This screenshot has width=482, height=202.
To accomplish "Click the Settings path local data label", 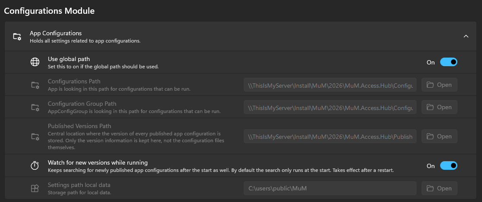I will click(x=79, y=185).
